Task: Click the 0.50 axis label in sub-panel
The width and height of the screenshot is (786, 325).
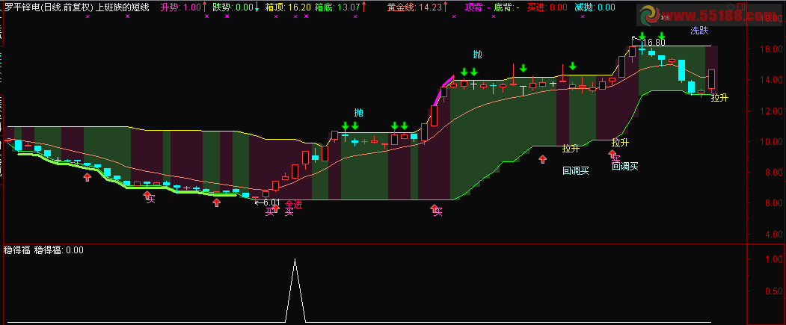Action: 773,291
